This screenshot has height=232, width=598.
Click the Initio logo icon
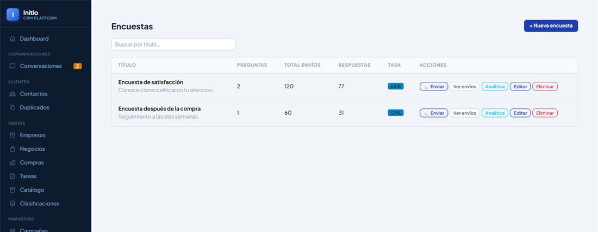tap(13, 15)
